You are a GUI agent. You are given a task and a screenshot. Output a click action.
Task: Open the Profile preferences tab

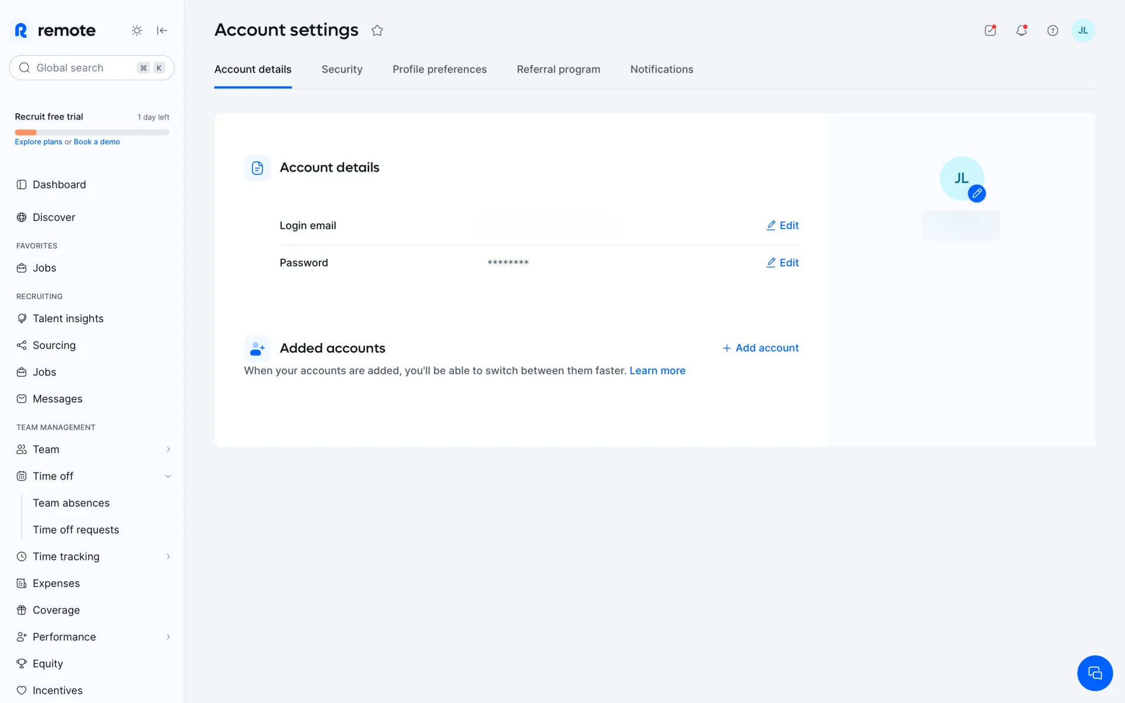coord(439,69)
